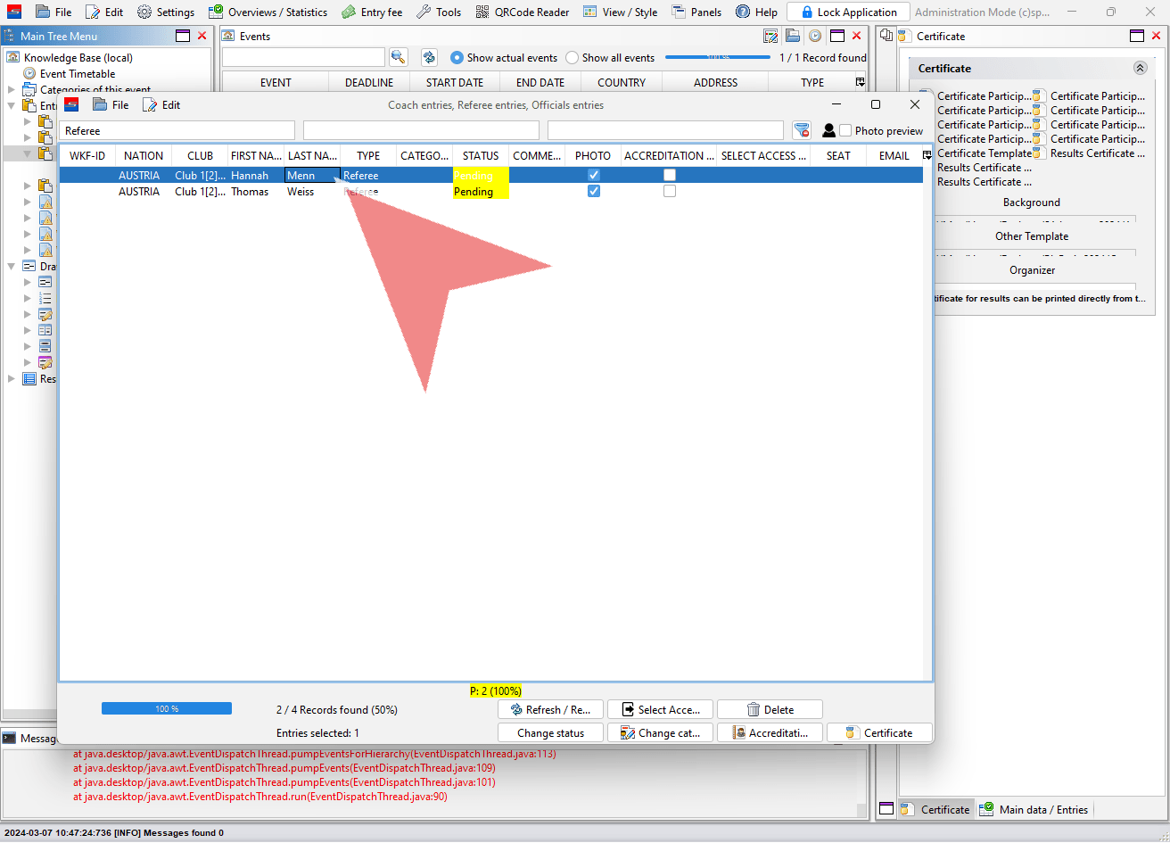Click the refresh icon next to Events search
This screenshot has width=1170, height=843.
[x=429, y=57]
